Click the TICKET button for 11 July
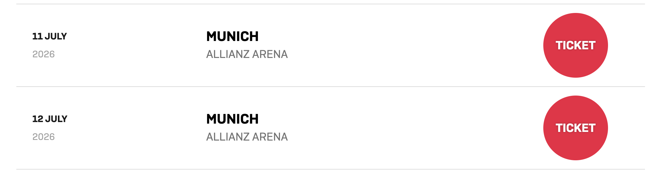 coord(575,45)
